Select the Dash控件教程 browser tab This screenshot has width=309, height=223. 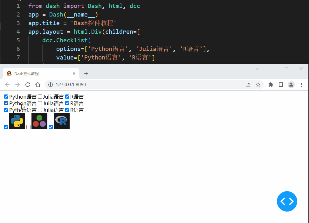[41, 73]
